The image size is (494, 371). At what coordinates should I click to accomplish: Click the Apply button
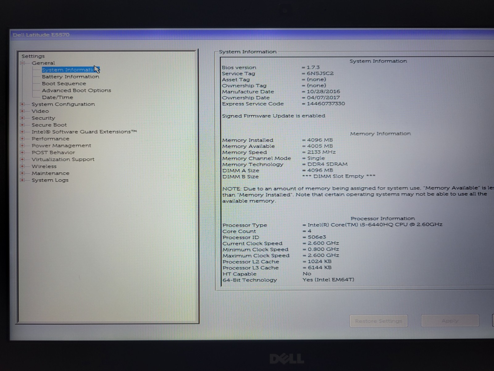pyautogui.click(x=450, y=321)
